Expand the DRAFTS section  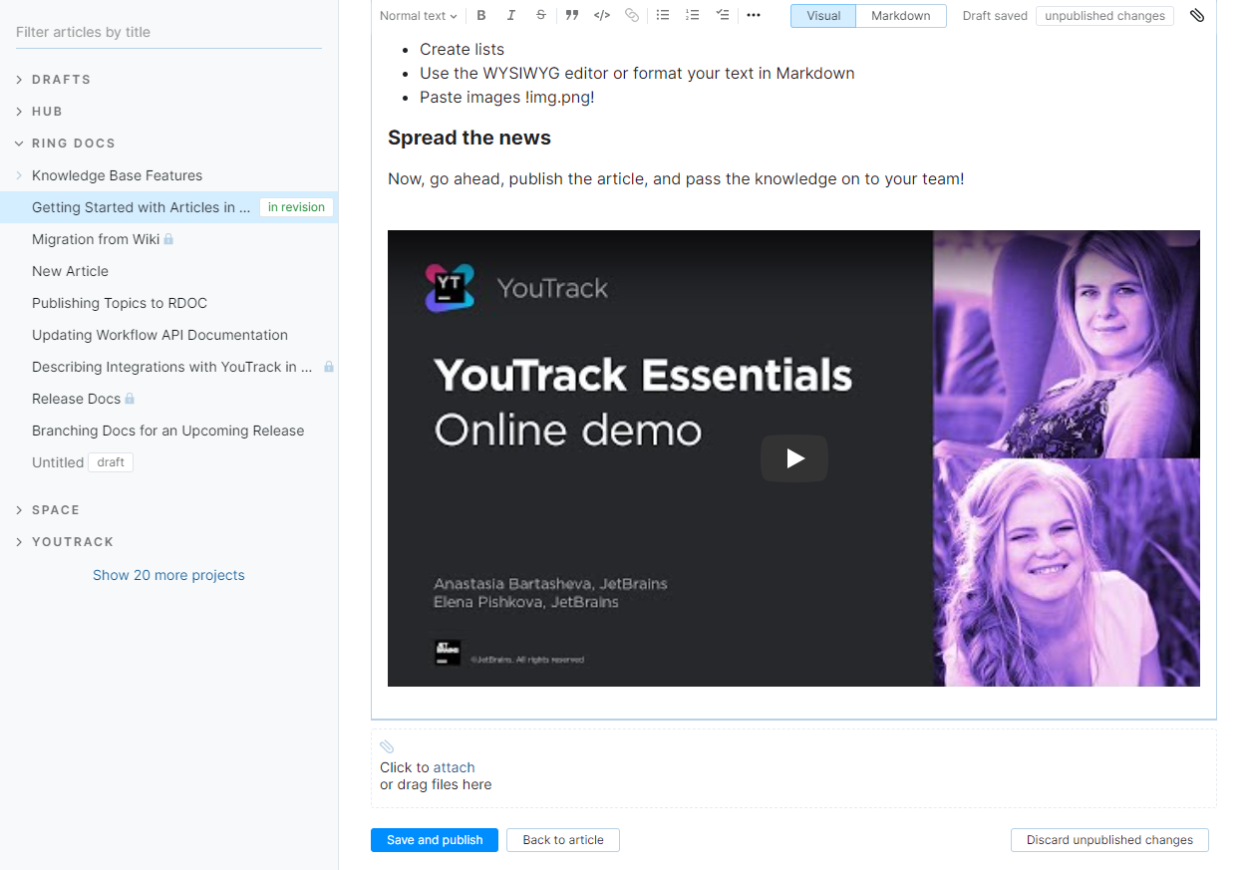(x=18, y=79)
